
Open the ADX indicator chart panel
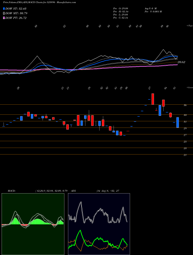click(x=99, y=224)
